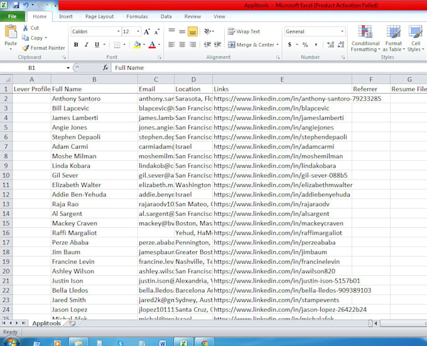
Task: Click Merge & Center
Action: 251,45
